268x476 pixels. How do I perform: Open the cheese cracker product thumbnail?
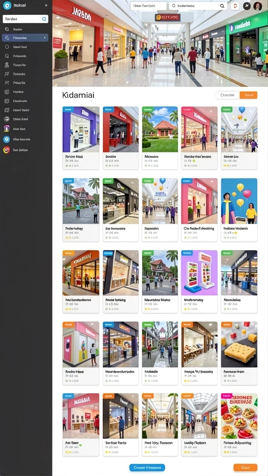239,344
